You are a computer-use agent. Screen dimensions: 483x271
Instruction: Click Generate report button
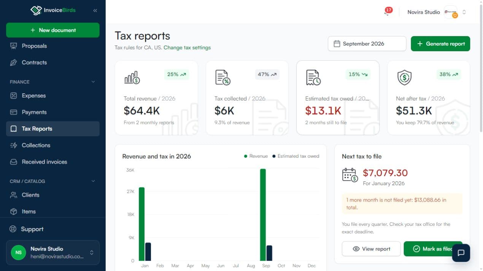(440, 44)
